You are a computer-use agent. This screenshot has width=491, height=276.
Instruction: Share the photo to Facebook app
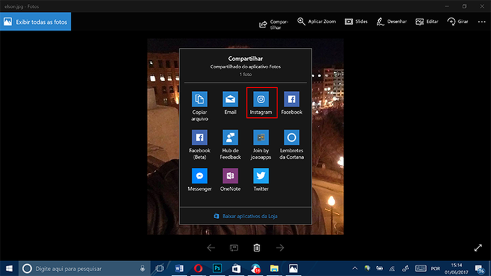[291, 103]
